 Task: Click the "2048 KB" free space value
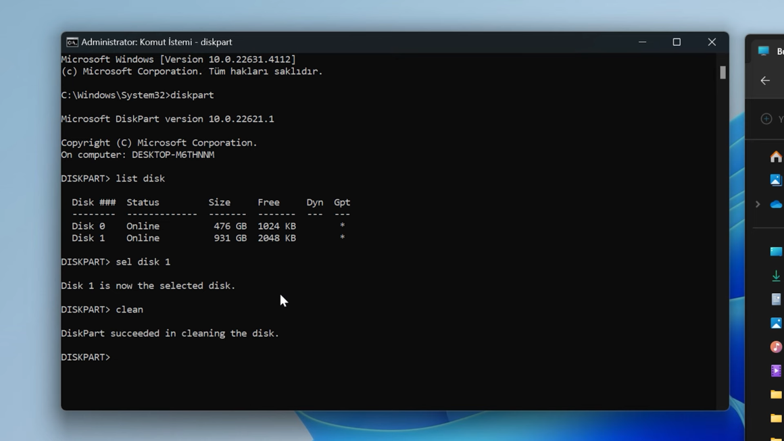coord(276,238)
